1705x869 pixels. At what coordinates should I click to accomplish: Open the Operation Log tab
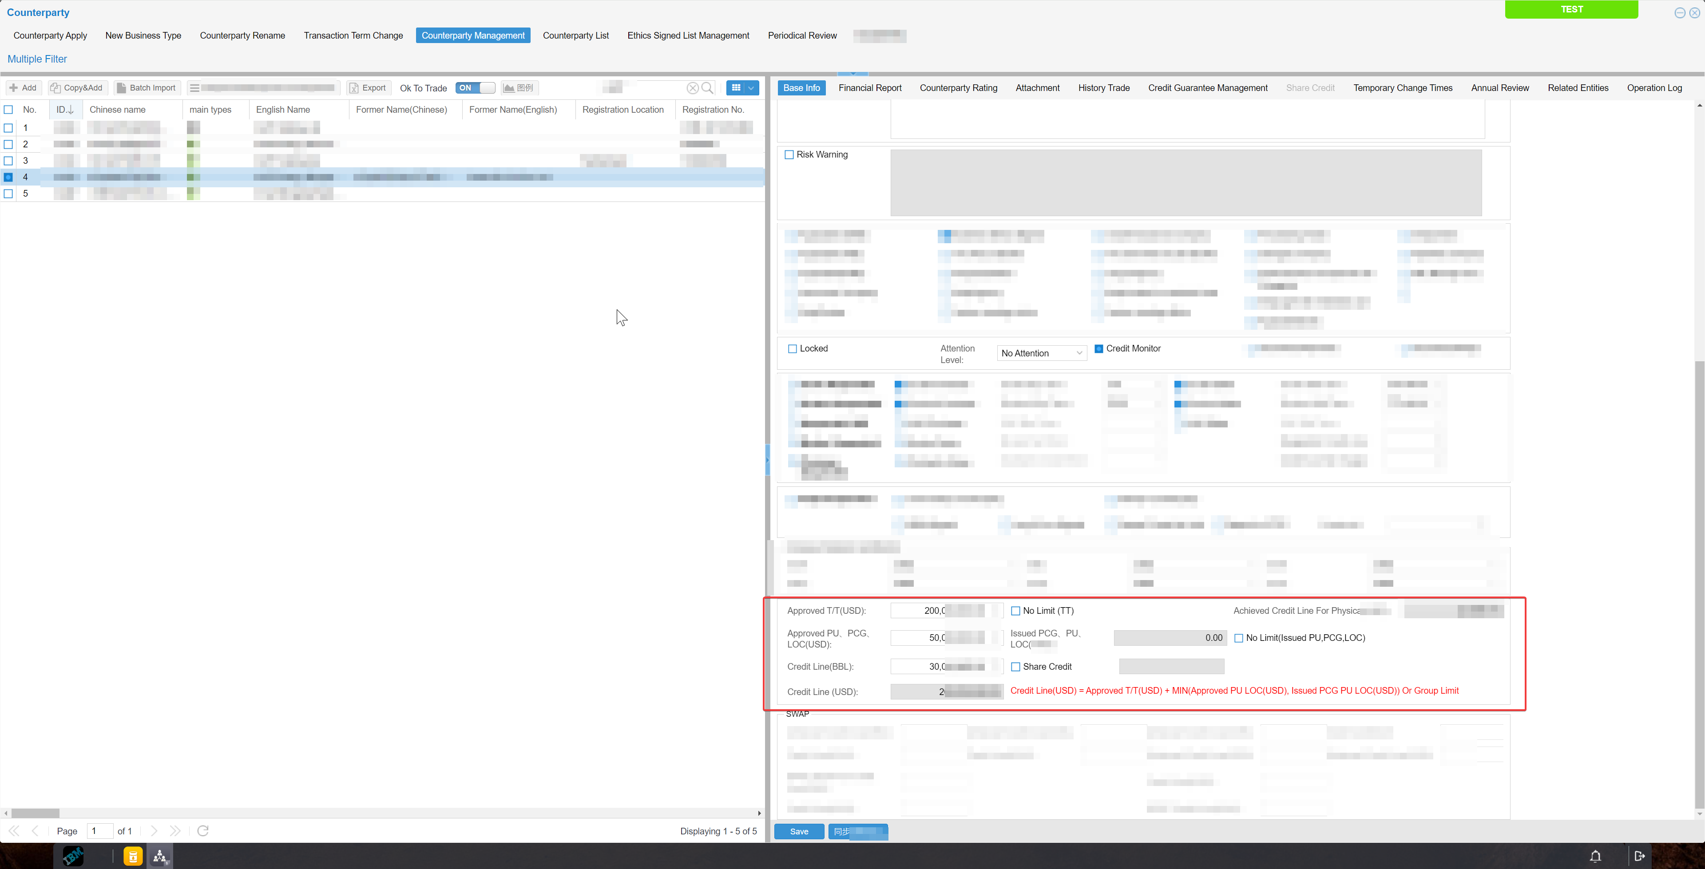pyautogui.click(x=1654, y=88)
